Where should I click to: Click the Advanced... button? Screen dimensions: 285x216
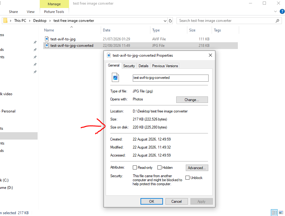pos(197,168)
